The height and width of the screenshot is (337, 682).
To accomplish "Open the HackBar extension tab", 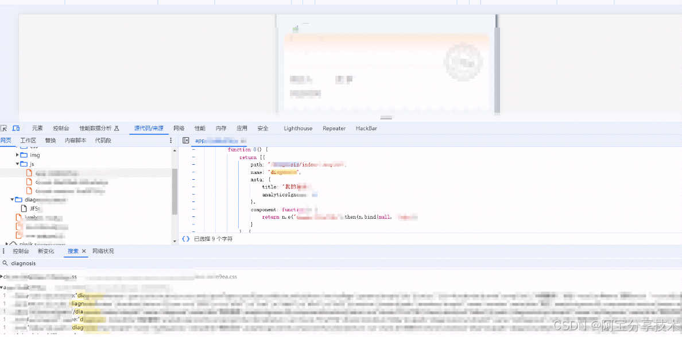I will coord(366,128).
